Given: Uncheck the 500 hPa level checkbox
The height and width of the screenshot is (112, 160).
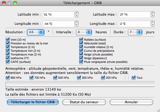Looking at the screenshot, I should click(x=55, y=78).
